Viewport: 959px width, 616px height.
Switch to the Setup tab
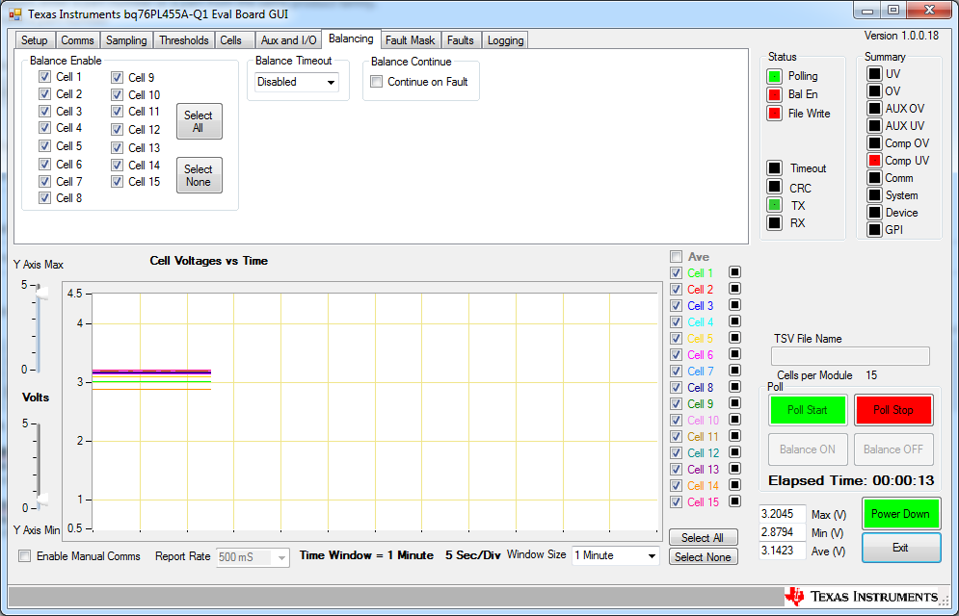coord(35,40)
